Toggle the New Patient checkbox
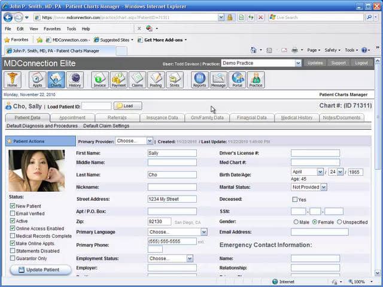Viewport: 383px width, 287px height. point(13,206)
